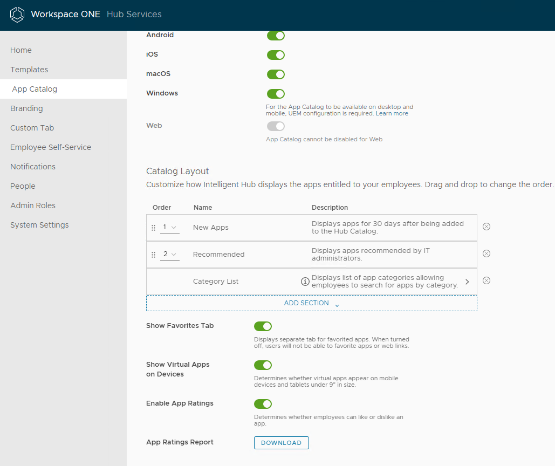The width and height of the screenshot is (555, 466).
Task: Grab the New Apps drag handle
Action: (153, 228)
